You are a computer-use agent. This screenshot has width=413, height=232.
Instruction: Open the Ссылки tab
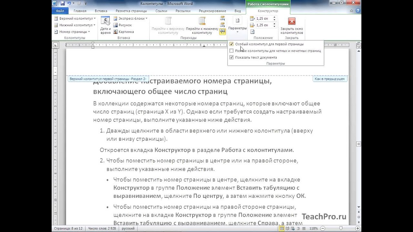(161, 11)
